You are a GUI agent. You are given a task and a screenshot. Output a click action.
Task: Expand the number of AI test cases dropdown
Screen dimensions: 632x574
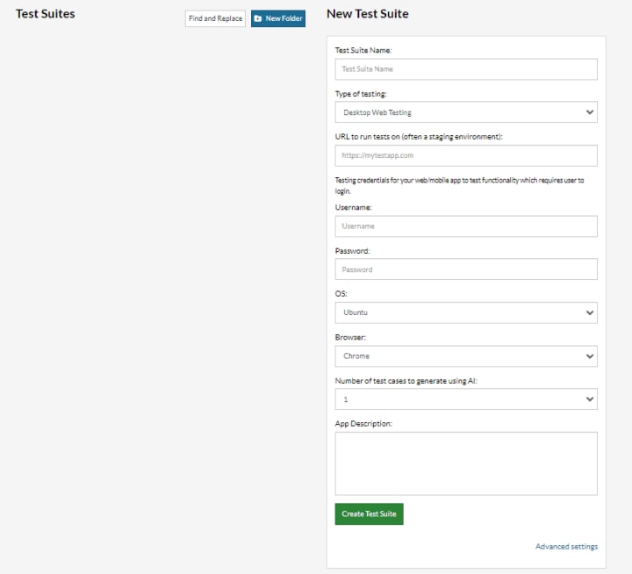[466, 399]
